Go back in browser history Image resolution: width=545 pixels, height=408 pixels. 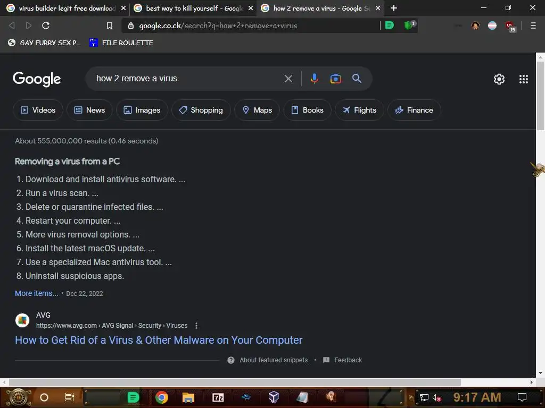pos(12,25)
